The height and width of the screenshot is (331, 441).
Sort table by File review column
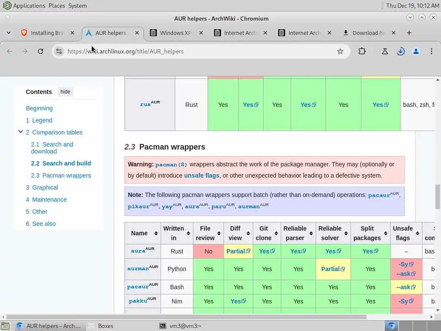click(208, 233)
